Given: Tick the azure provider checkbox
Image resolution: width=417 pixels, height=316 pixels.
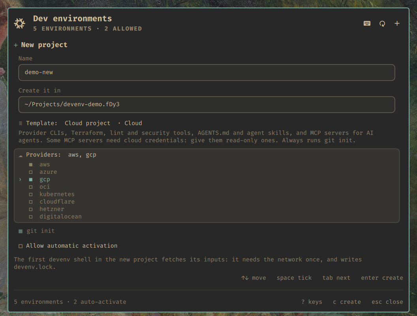Looking at the screenshot, I should coord(31,172).
